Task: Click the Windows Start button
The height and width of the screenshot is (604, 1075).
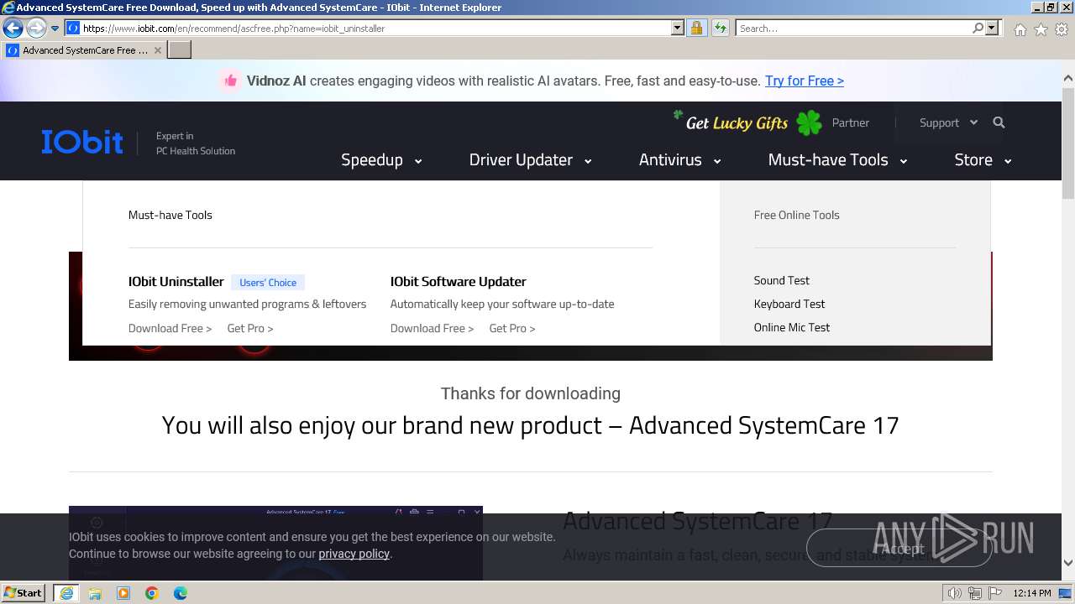Action: 24,593
